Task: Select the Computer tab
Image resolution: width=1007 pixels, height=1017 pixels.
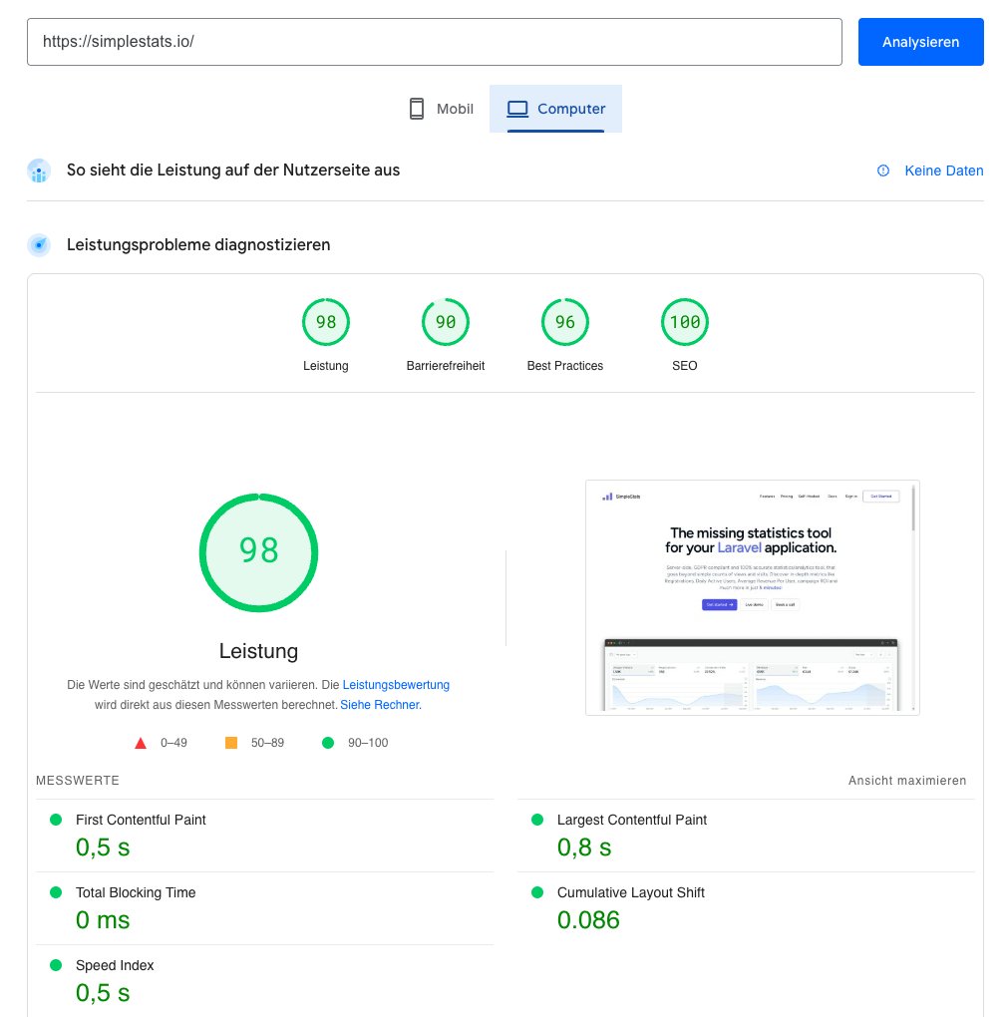Action: coord(555,108)
